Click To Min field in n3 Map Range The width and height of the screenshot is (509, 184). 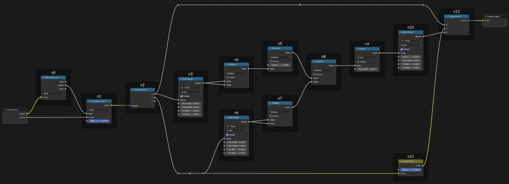coord(191,111)
